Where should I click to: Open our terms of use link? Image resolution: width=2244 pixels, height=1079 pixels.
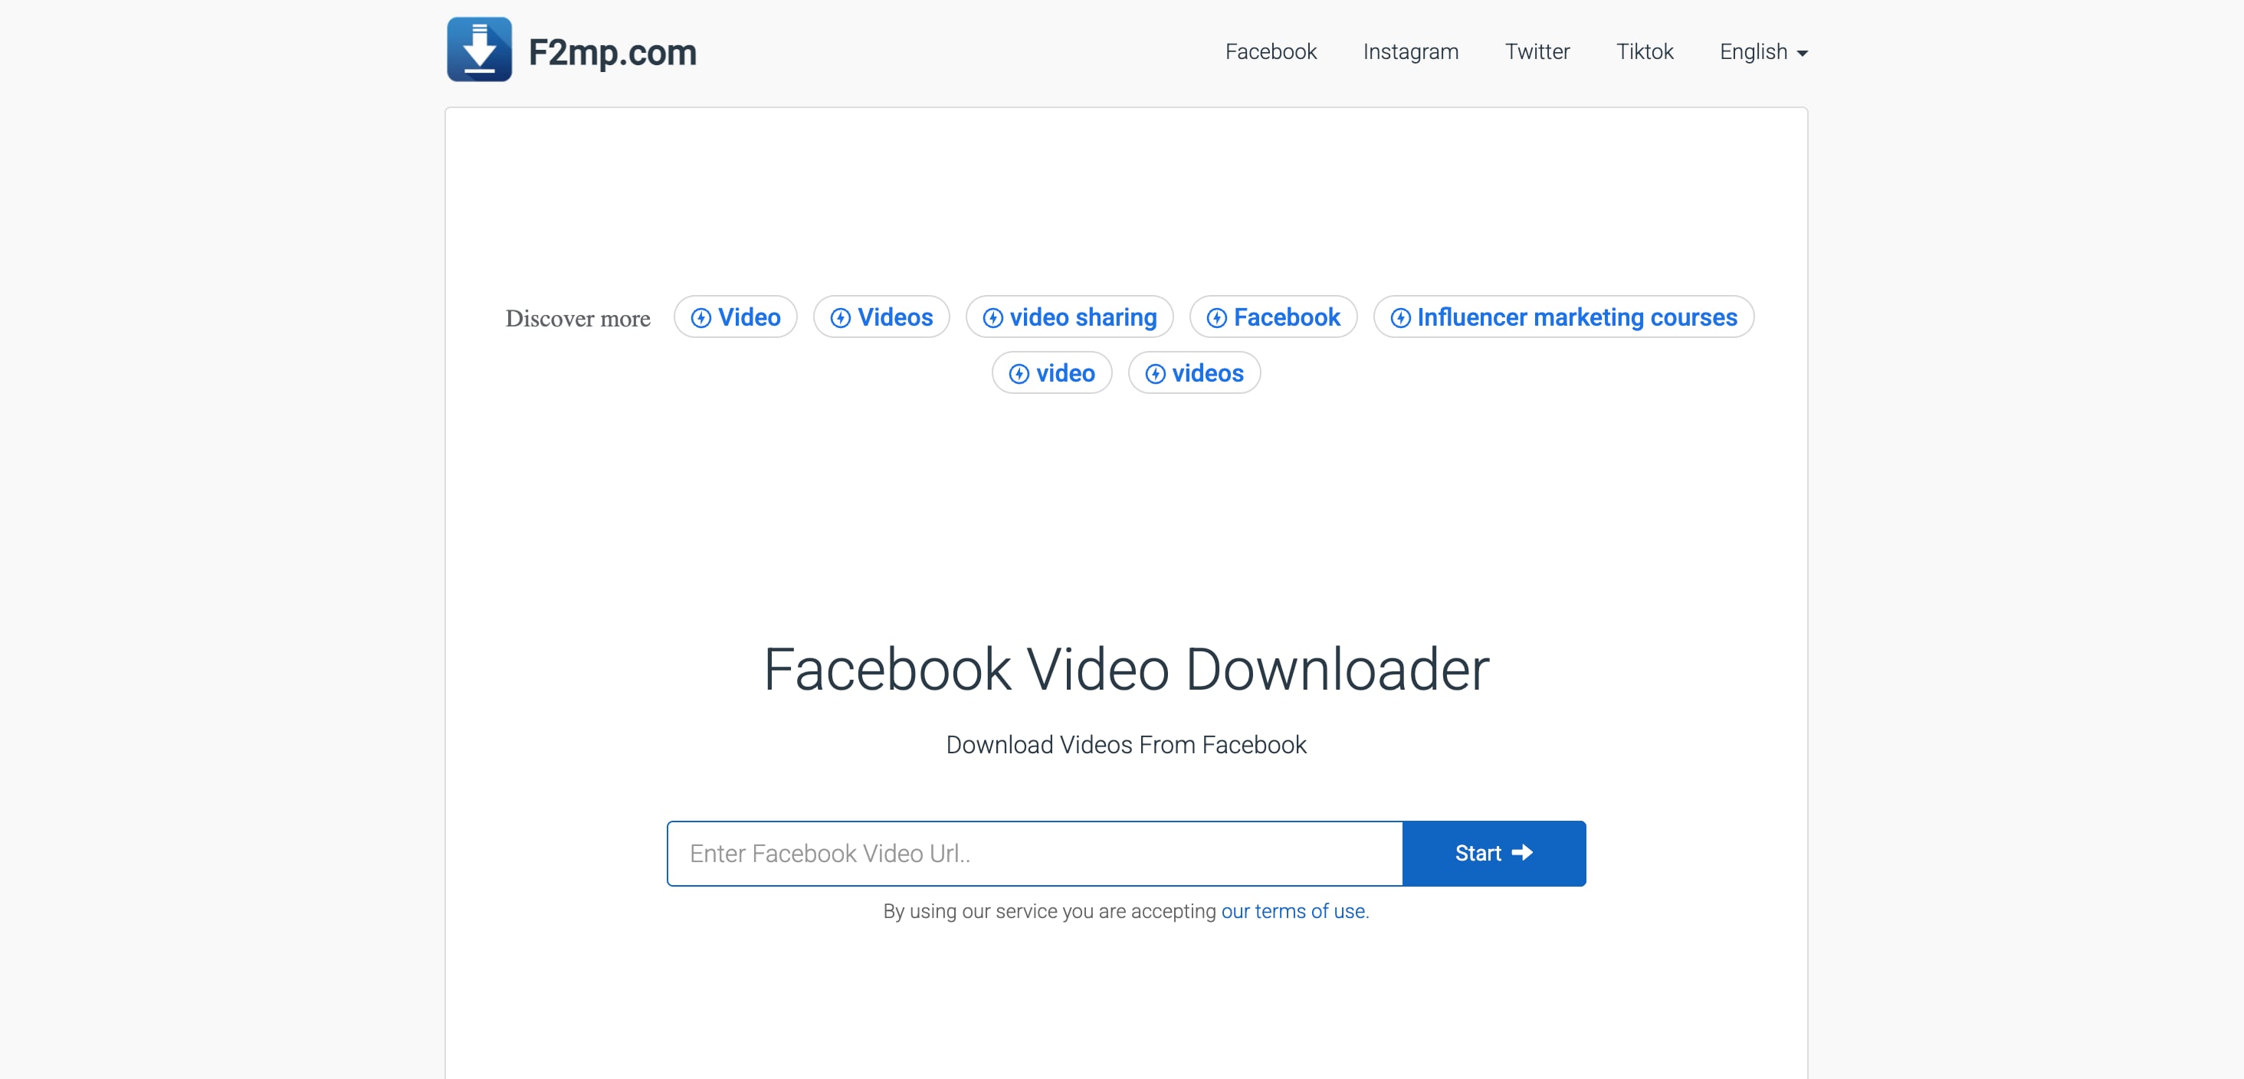[1294, 911]
